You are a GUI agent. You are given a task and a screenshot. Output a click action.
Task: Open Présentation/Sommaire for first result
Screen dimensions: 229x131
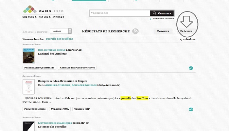[x=39, y=68]
